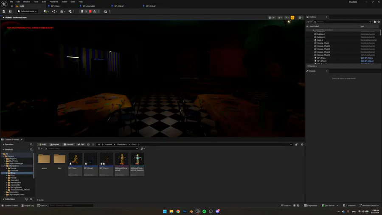Image resolution: width=382 pixels, height=215 pixels.
Task: Click the Content Browser lock icon
Action: coord(296,144)
